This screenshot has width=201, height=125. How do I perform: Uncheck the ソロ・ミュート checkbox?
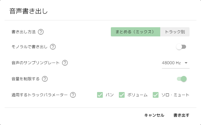156,95
